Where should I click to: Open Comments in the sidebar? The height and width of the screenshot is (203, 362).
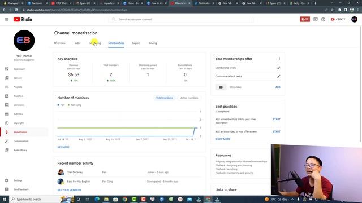[19, 105]
